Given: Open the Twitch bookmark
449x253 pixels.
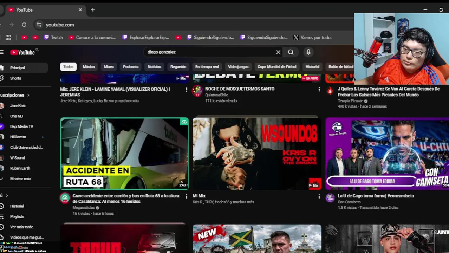Looking at the screenshot, I should tap(53, 37).
